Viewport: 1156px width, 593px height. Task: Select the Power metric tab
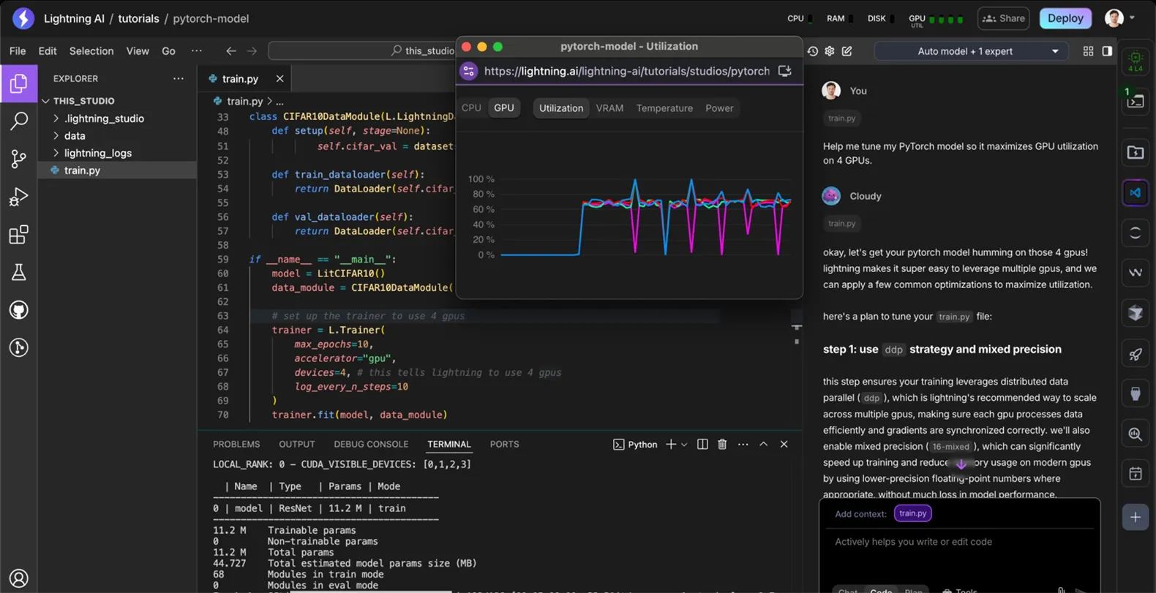(x=719, y=108)
